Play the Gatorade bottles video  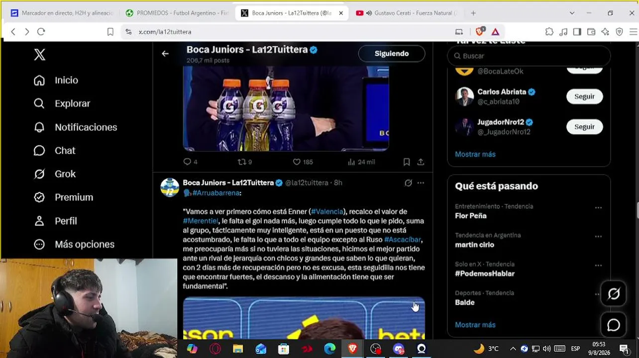click(x=286, y=108)
